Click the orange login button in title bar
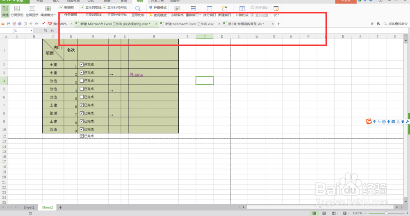 pos(346,1)
